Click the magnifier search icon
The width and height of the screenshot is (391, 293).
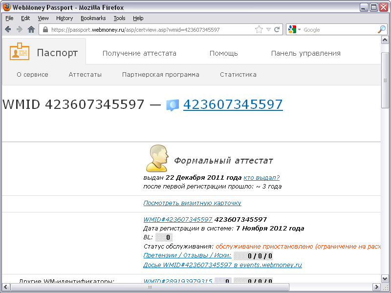coord(382,29)
